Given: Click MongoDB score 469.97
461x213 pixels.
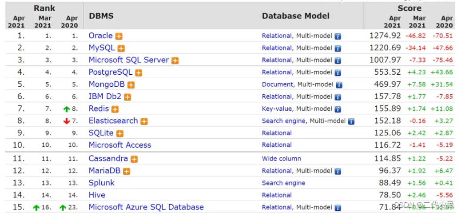Looking at the screenshot, I should [x=388, y=84].
